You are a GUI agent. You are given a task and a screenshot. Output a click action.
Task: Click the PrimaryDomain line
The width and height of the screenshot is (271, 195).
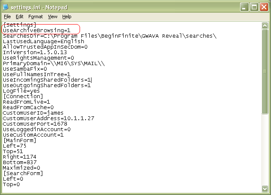pos(54,63)
